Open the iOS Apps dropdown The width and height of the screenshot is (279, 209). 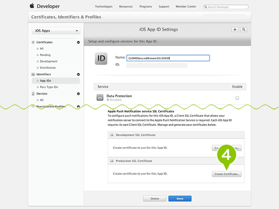(56, 31)
